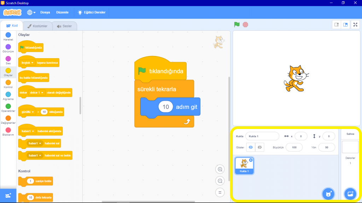
Task: Select the Sahne backdrop thumbnail
Action: point(350,147)
